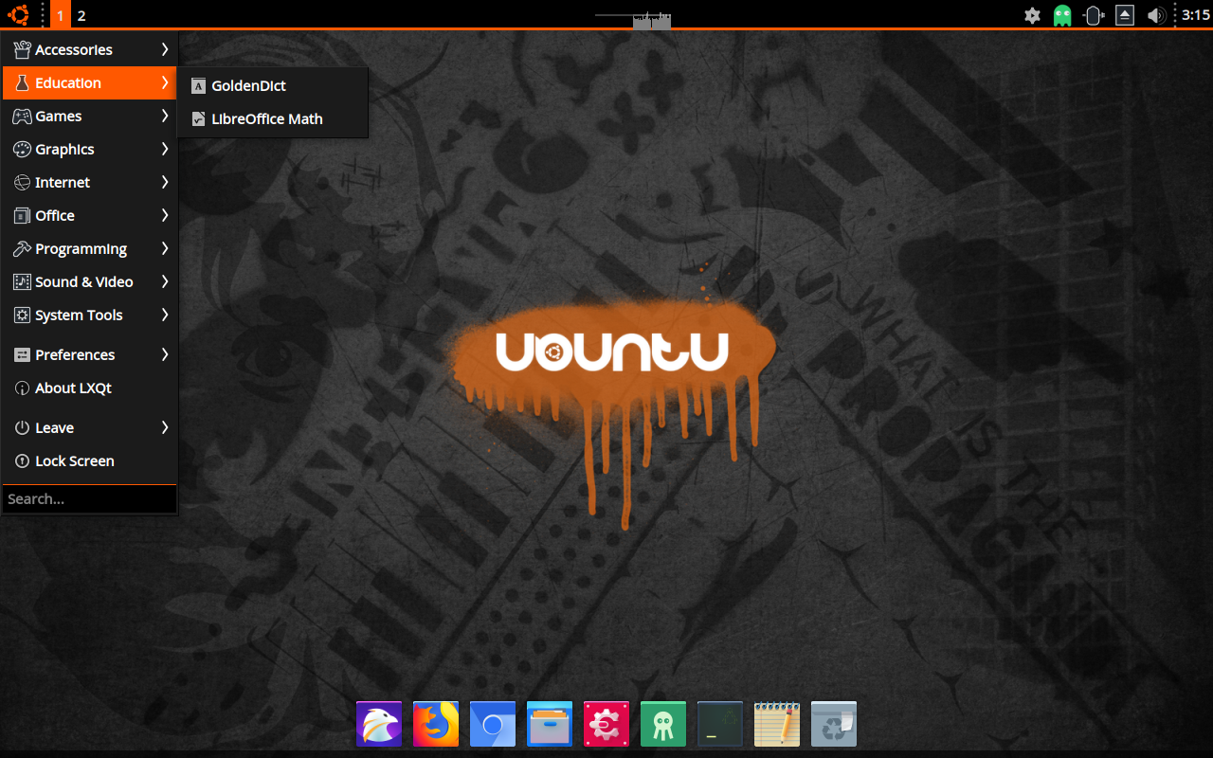Select the highlighted Education menu entry
This screenshot has width=1213, height=758.
tap(90, 82)
